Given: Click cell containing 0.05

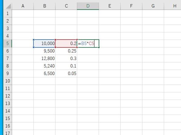Looking at the screenshot, I should point(66,73).
